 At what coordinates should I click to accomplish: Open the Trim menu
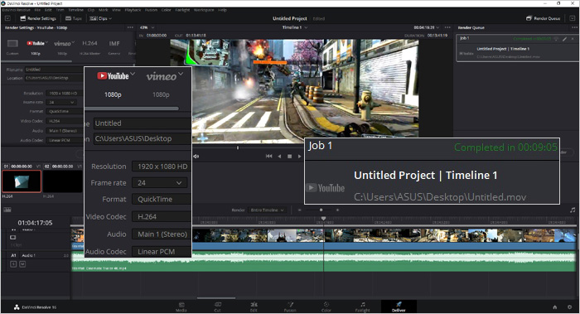[60, 10]
